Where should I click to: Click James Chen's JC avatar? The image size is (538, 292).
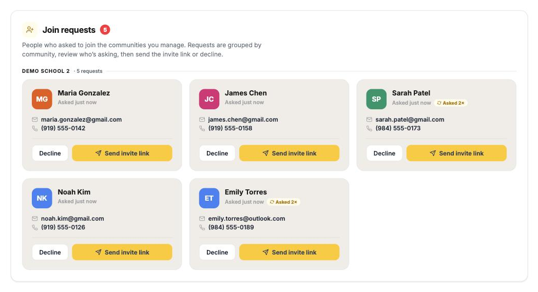point(209,99)
